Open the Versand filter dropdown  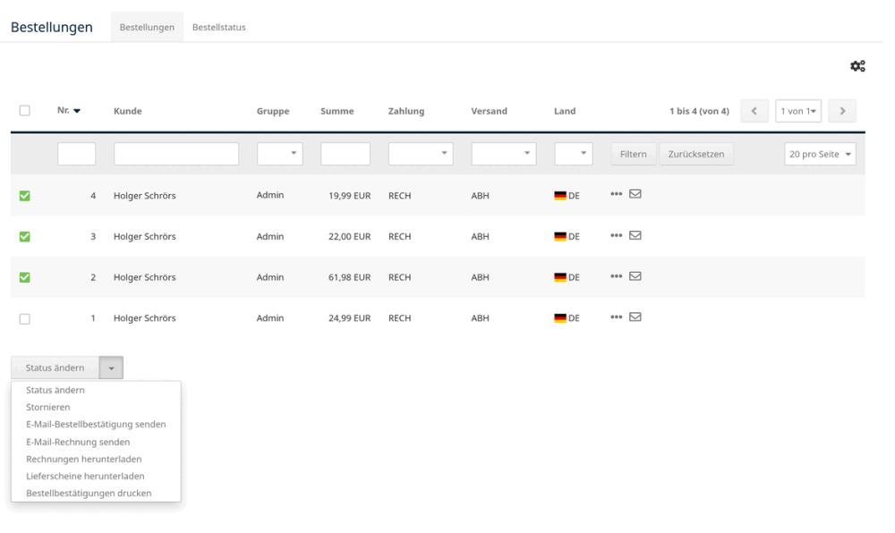(503, 154)
